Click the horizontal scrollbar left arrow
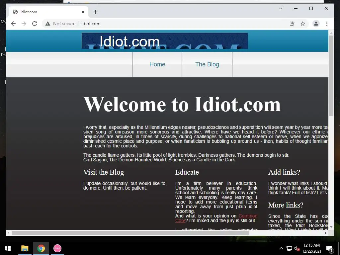The image size is (340, 255). (x=8, y=233)
